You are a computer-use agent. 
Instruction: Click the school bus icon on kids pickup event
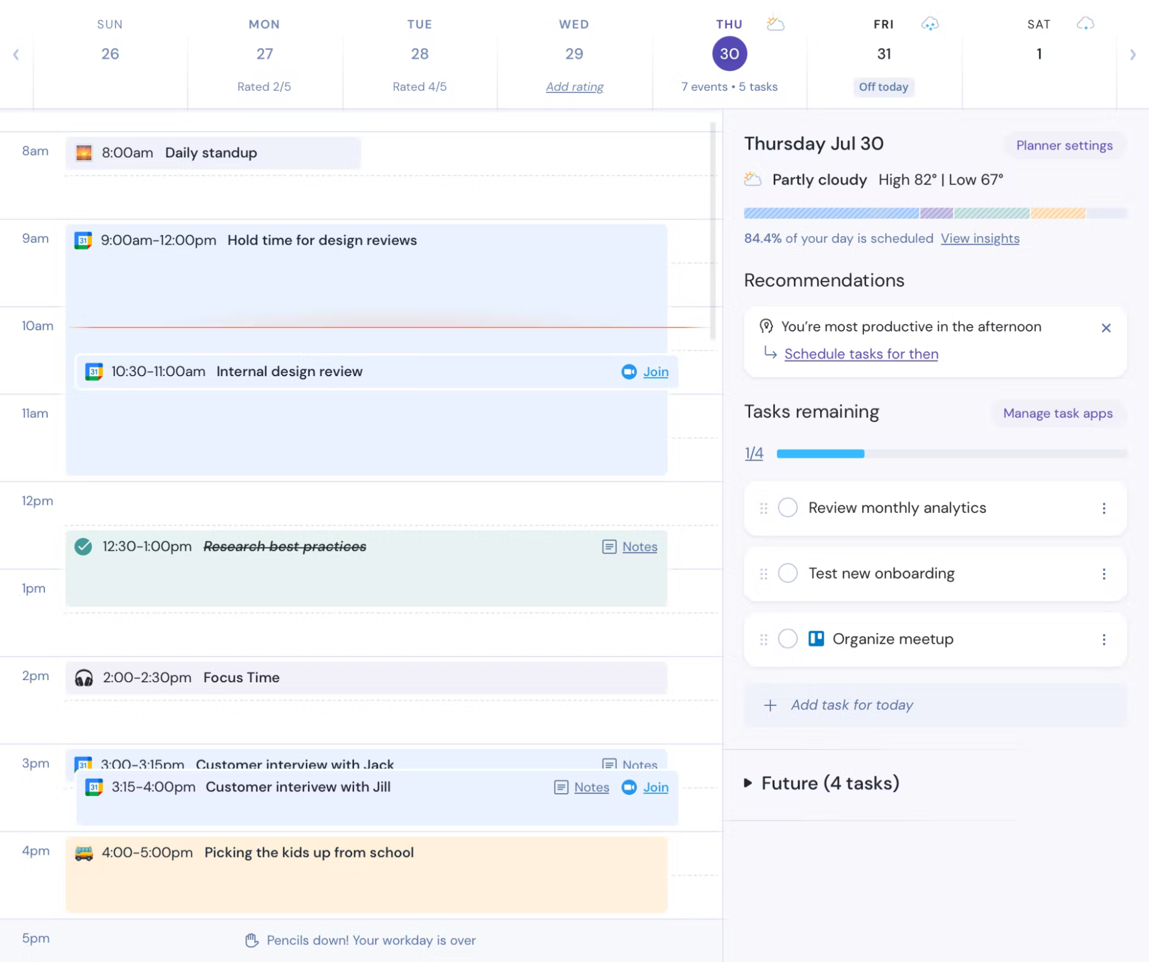pyautogui.click(x=84, y=853)
